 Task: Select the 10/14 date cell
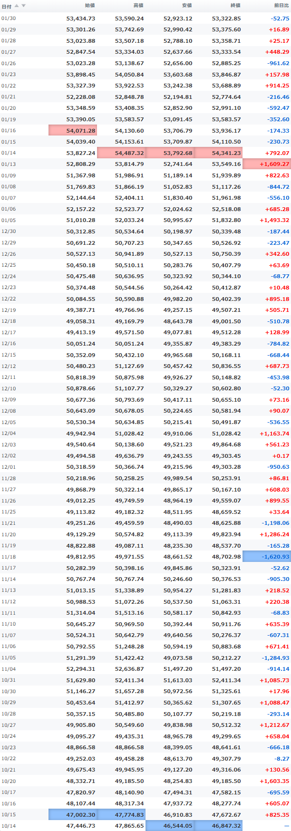(9, 826)
